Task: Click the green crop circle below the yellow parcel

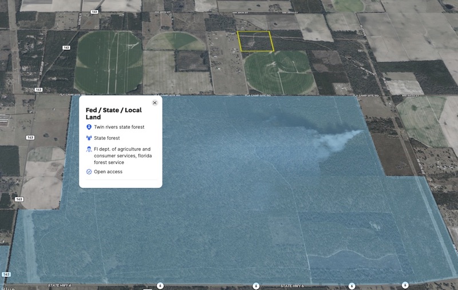Action: (279, 73)
